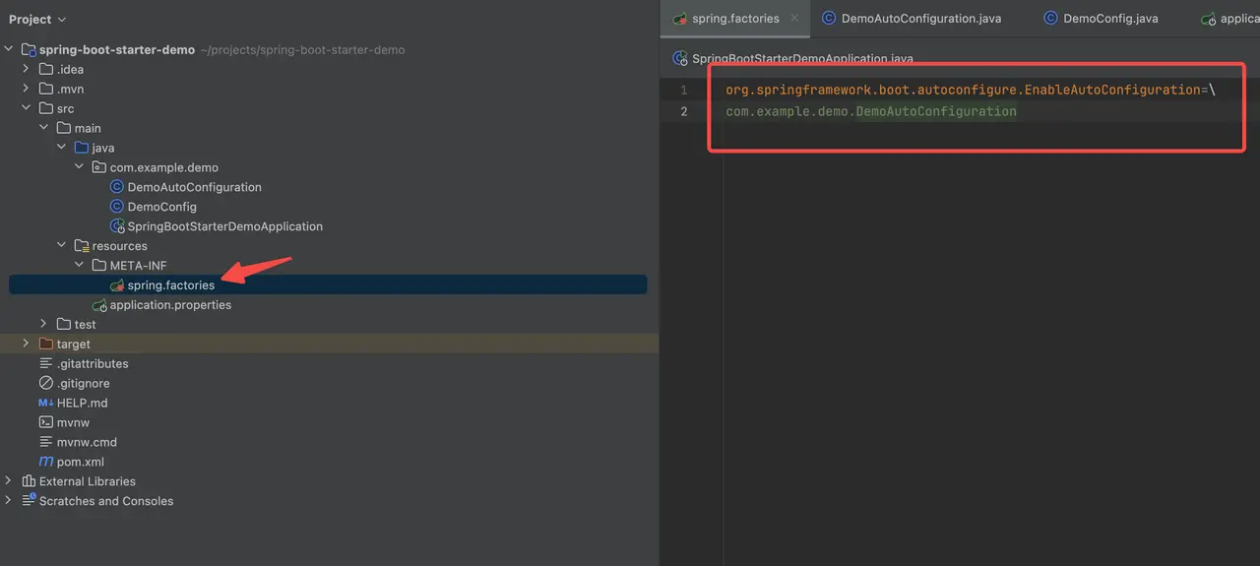The width and height of the screenshot is (1260, 566).
Task: Click the DemoConfig class icon in tree
Action: click(116, 207)
